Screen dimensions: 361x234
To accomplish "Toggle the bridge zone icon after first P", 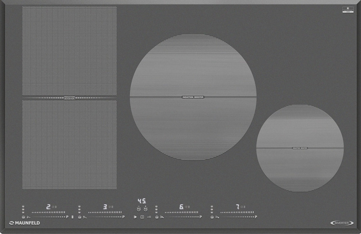I will 72,217.
